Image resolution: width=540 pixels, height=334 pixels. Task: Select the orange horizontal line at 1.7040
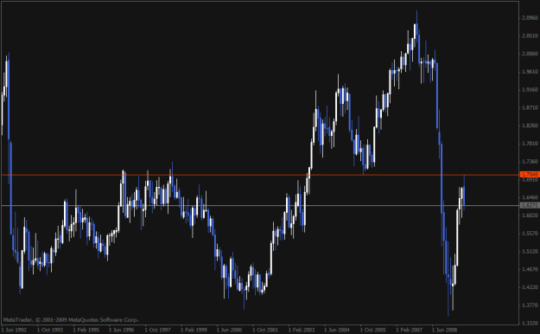pyautogui.click(x=260, y=175)
